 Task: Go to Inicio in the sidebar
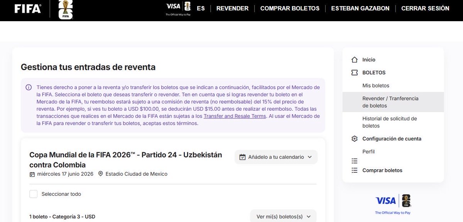[x=369, y=60]
